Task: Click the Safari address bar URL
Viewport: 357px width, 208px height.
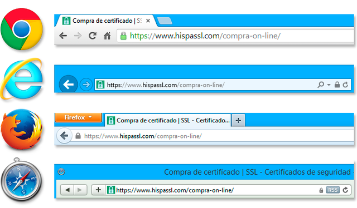Action: (x=175, y=190)
